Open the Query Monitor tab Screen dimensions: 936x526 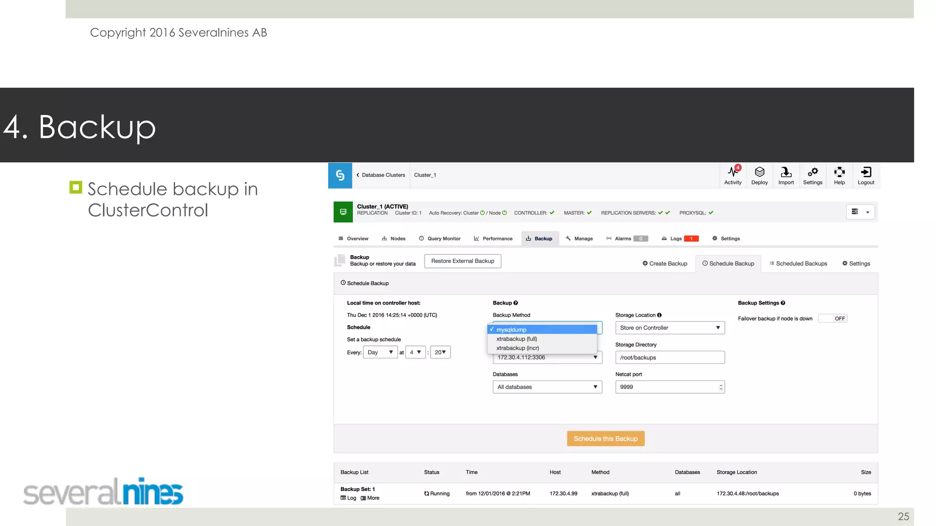click(x=440, y=238)
